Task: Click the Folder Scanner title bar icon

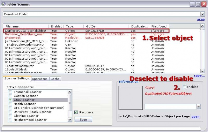Action: [3, 4]
